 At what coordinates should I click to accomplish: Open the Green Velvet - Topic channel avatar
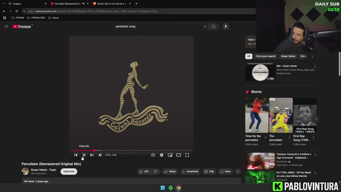click(25, 171)
